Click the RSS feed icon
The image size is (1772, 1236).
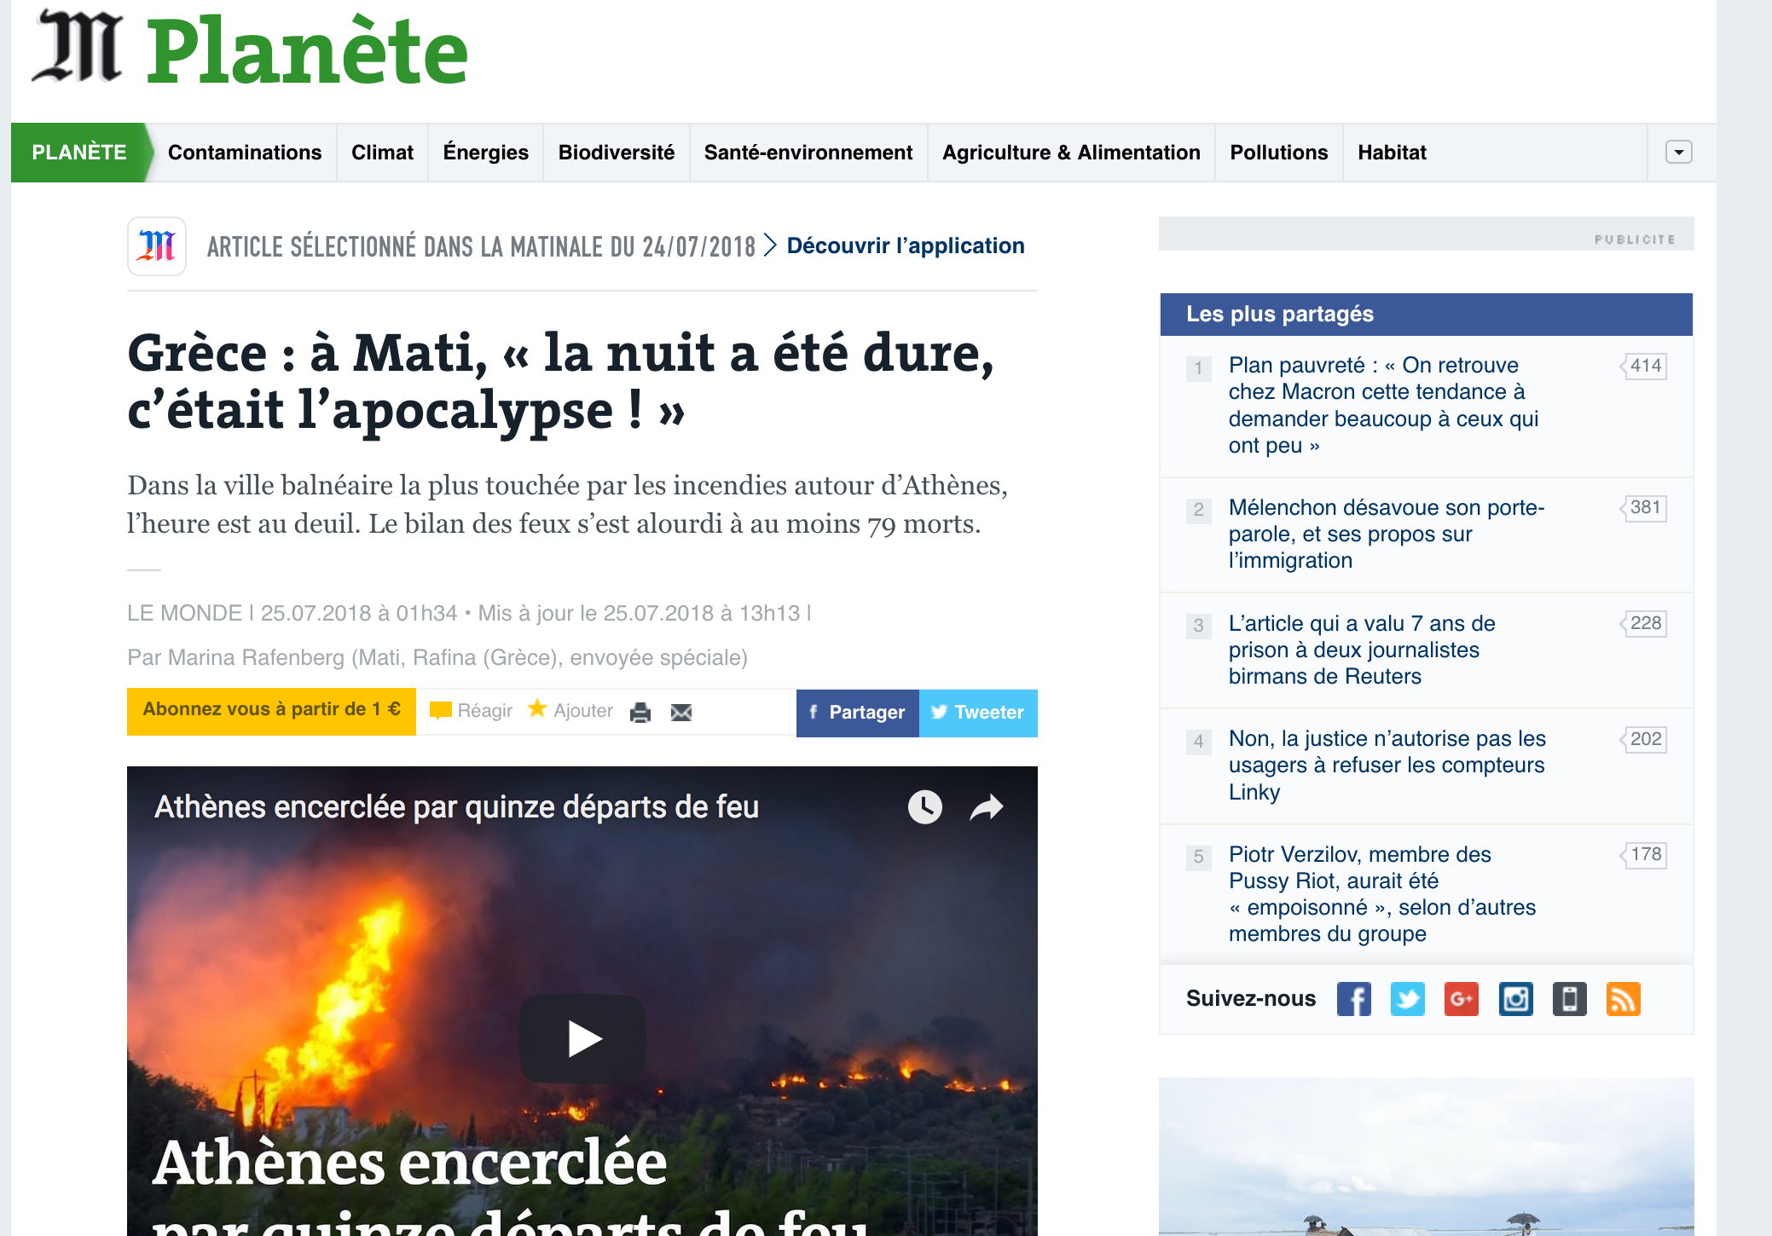[1623, 998]
